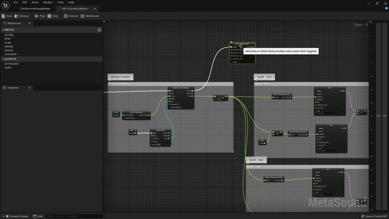Select the Melody input
This screenshot has width=389, height=219.
coord(9,46)
